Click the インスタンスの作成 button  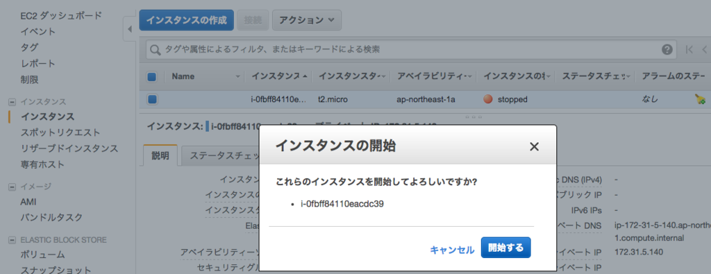tap(186, 20)
